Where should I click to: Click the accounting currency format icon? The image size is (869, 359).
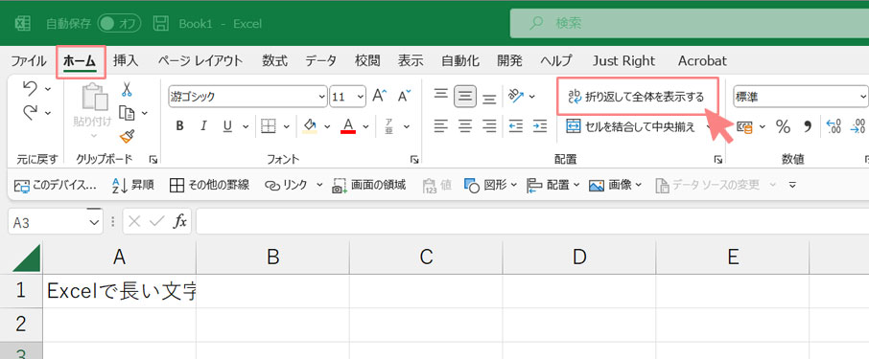click(745, 127)
